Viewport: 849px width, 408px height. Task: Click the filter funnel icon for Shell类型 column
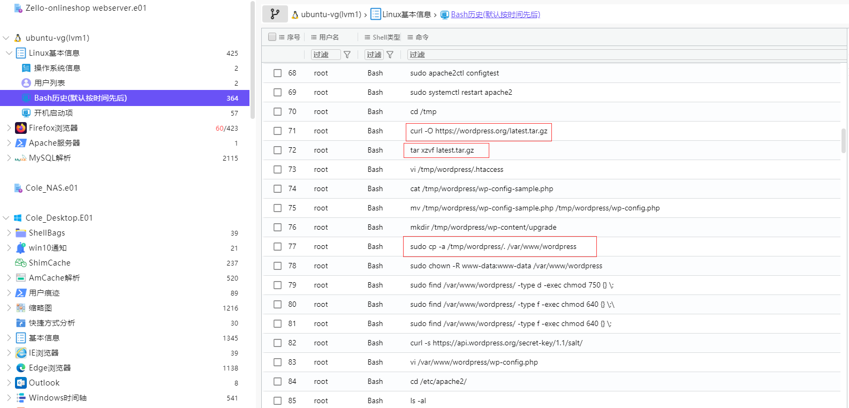(x=390, y=55)
